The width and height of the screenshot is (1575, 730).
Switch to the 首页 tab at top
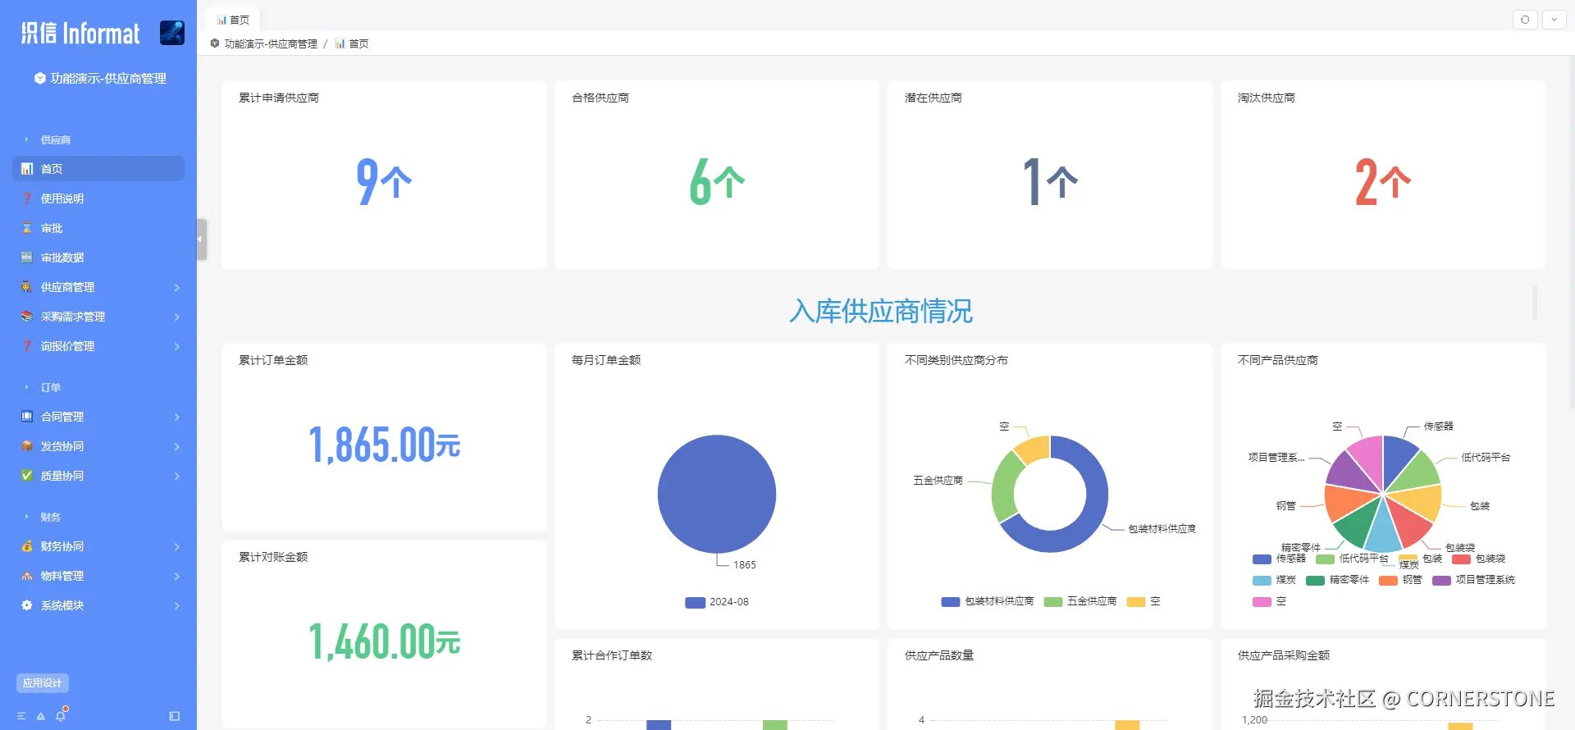tap(233, 20)
